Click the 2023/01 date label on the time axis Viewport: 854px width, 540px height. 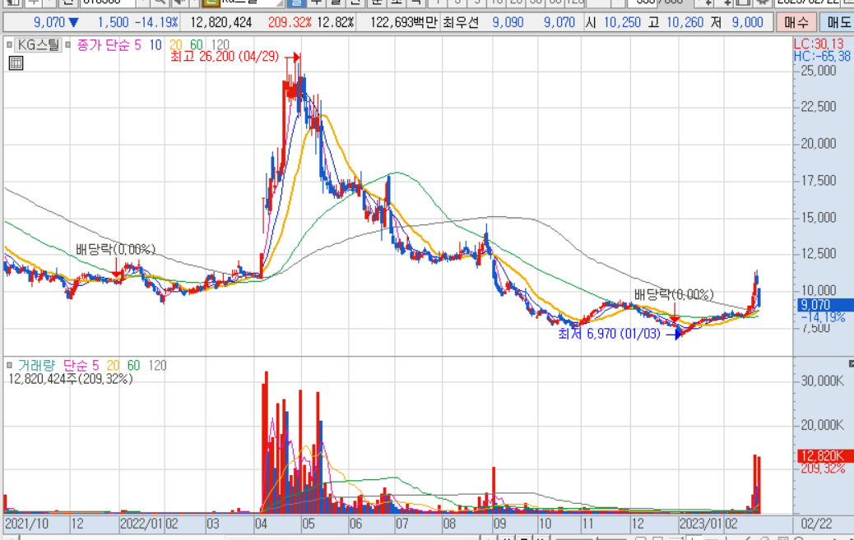pos(701,524)
